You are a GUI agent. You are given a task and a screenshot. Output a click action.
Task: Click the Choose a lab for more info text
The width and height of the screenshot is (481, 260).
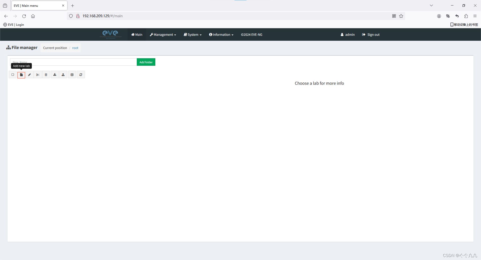319,83
